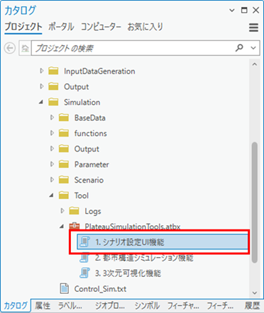Select the PlateauSimulationTools.atbx label
This screenshot has height=313, width=264.
coord(133,227)
